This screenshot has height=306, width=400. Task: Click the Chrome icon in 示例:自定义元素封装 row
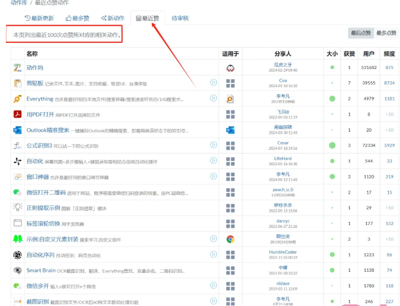[230, 239]
